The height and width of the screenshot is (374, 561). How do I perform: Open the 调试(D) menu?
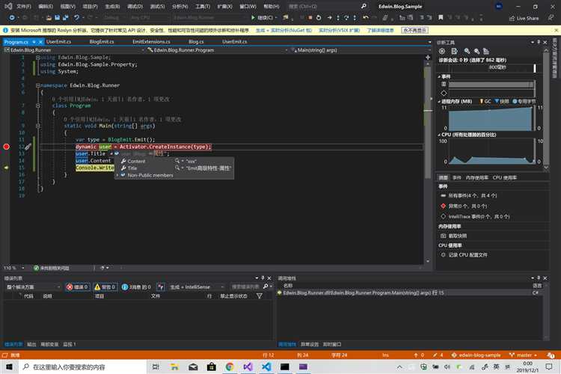click(x=135, y=7)
